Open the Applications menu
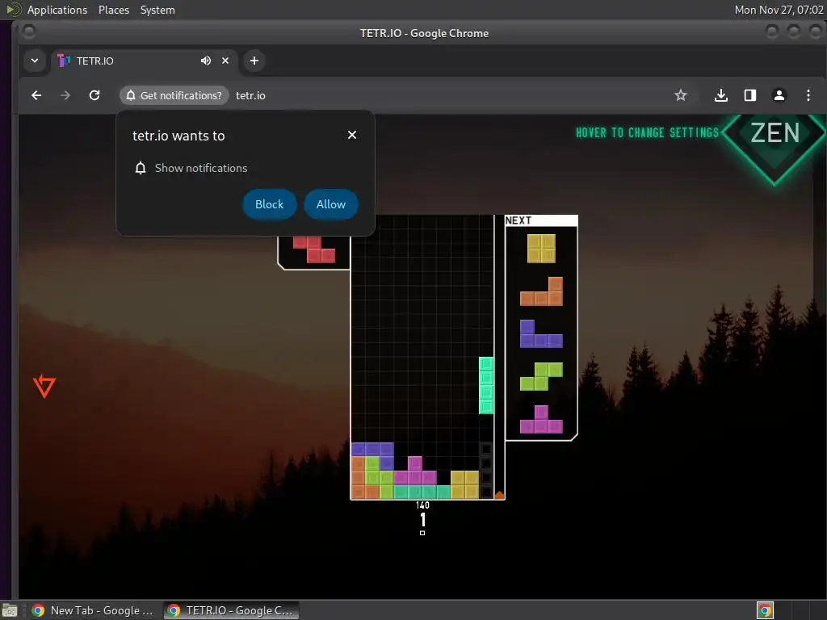 57,10
